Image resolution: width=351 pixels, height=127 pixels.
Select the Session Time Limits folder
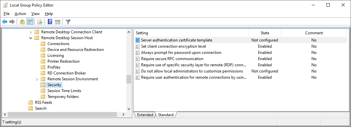[x=64, y=91]
